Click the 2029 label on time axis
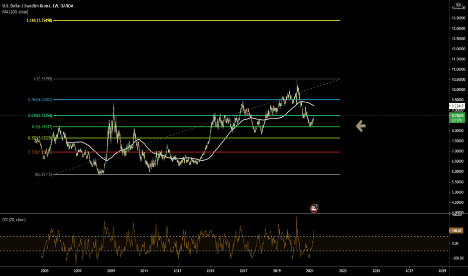The width and height of the screenshot is (468, 276). [442, 271]
